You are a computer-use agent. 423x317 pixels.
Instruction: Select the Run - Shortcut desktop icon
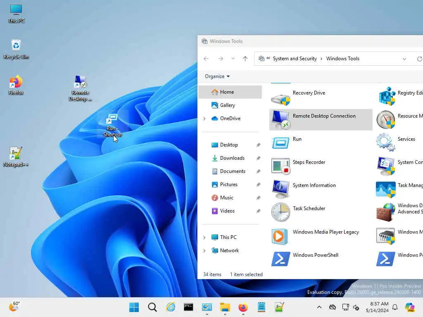point(112,125)
